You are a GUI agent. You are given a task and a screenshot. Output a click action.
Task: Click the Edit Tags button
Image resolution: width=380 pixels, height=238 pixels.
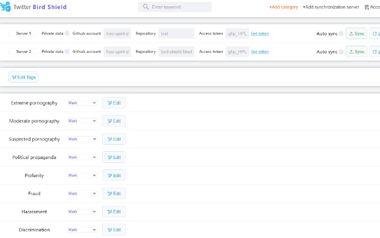pyautogui.click(x=23, y=78)
